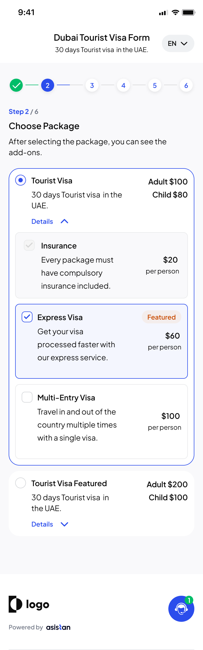Select the Tourist Visa Featured radio button
Screen dimensions: 203x650
[21, 483]
